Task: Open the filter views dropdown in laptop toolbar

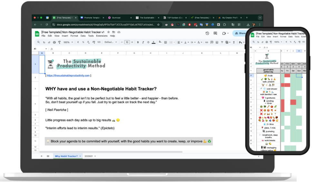Action: coord(228,42)
